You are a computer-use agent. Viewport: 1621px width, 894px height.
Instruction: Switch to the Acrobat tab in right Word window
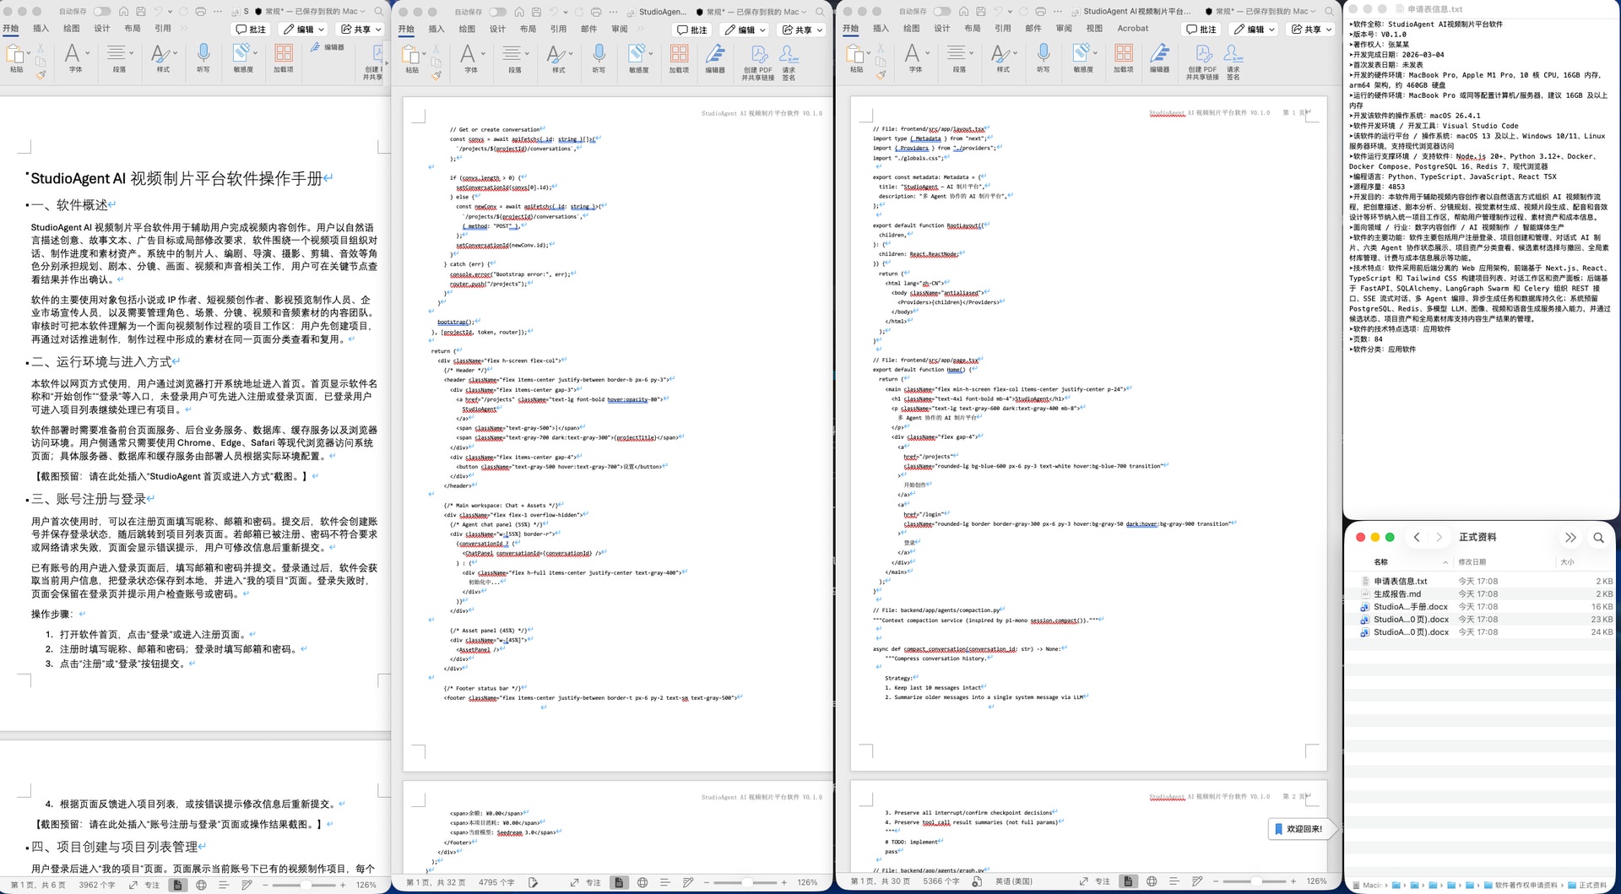(x=1132, y=29)
